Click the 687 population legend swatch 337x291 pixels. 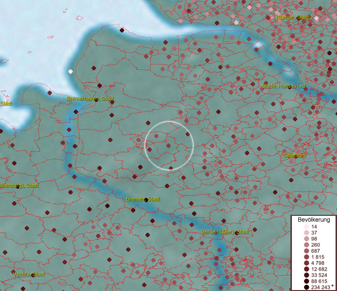306,251
